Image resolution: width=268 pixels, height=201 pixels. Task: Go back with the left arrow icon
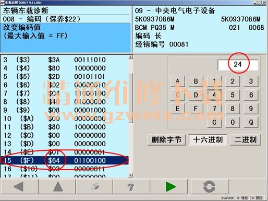point(19,186)
